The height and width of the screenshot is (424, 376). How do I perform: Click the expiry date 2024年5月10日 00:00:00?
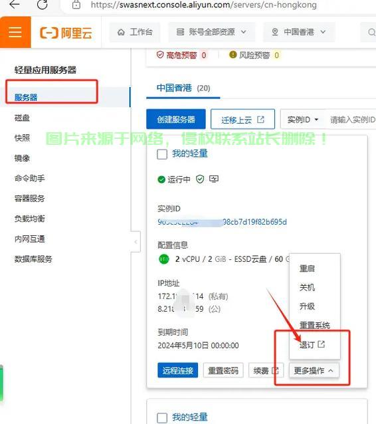198,346
